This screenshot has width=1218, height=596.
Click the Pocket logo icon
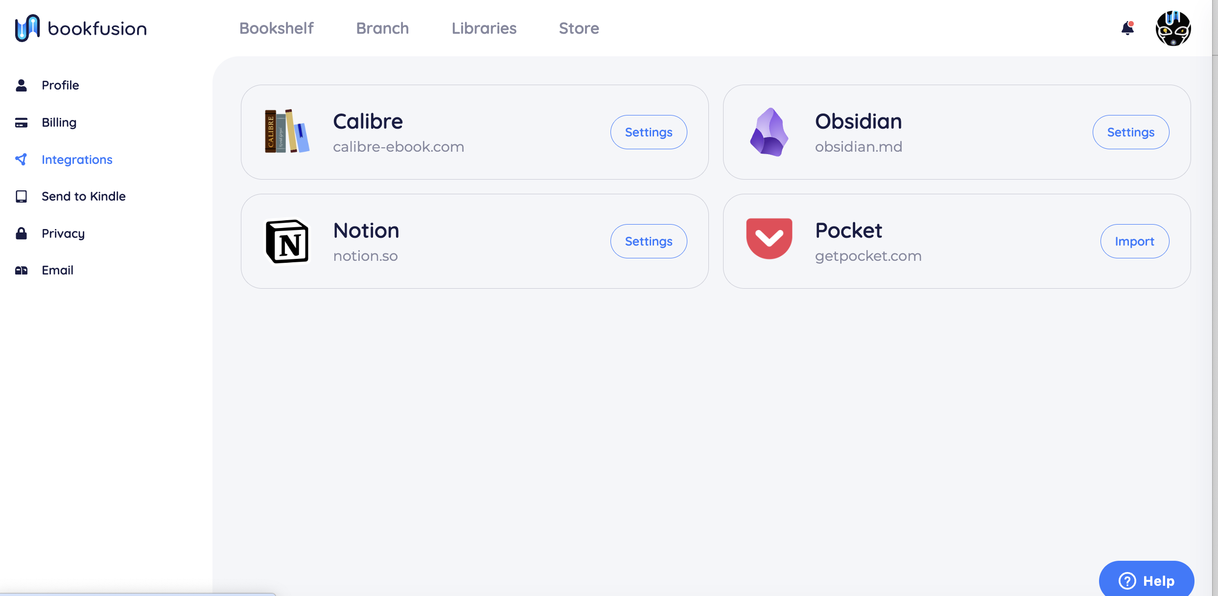click(x=769, y=239)
